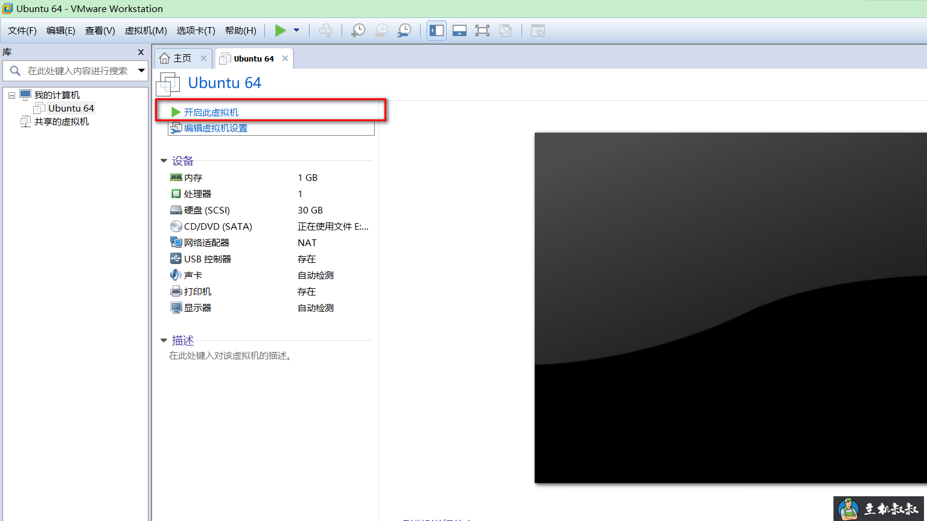This screenshot has height=521, width=927.
Task: Click the 硬盘 (SCSI) hard disk row
Action: (270, 210)
